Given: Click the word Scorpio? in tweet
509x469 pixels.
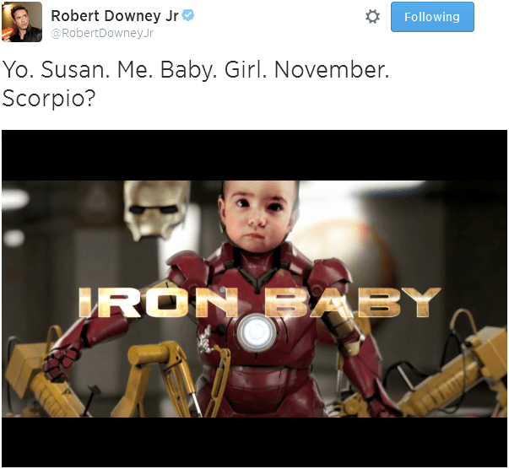Looking at the screenshot, I should coord(49,98).
